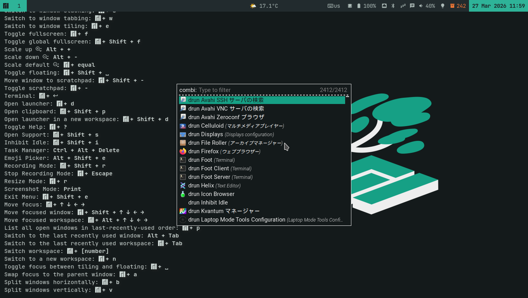Select the Avahi VNC server entry

226,109
